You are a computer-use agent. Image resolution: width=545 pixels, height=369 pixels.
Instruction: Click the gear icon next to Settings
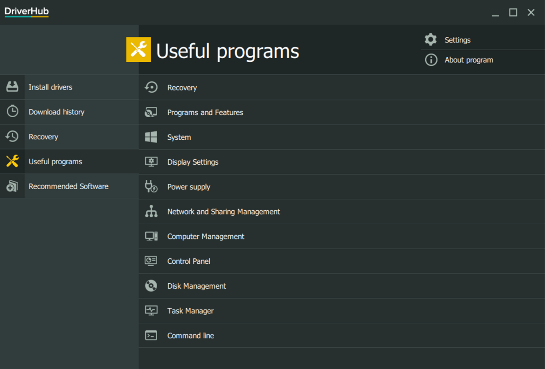click(x=430, y=40)
